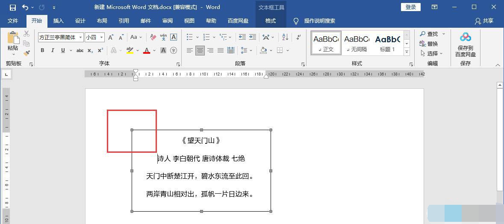Screen dimensions: 504x224
Task: Toggle Bold formatting
Action: click(x=42, y=50)
